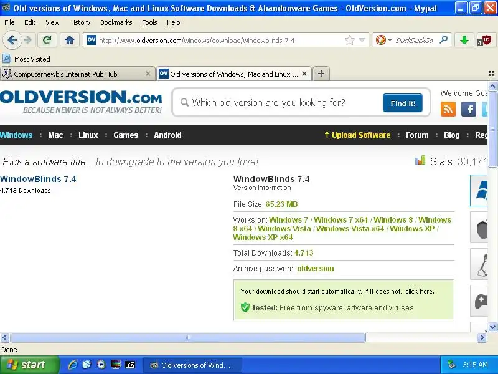Click the Mypal taskbar window button
This screenshot has width=498, height=374.
click(192, 365)
